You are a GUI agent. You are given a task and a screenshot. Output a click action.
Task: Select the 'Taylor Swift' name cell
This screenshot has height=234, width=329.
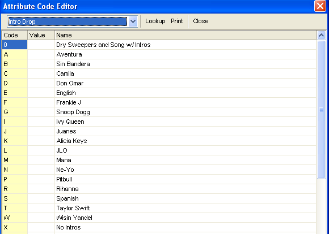(x=185, y=208)
